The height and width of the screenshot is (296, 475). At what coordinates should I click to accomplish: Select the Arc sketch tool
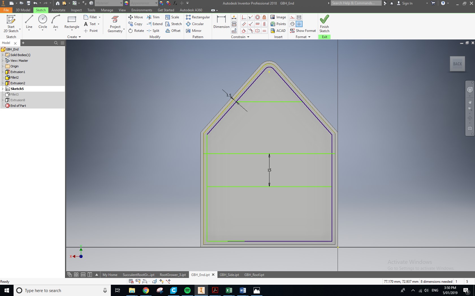[56, 22]
